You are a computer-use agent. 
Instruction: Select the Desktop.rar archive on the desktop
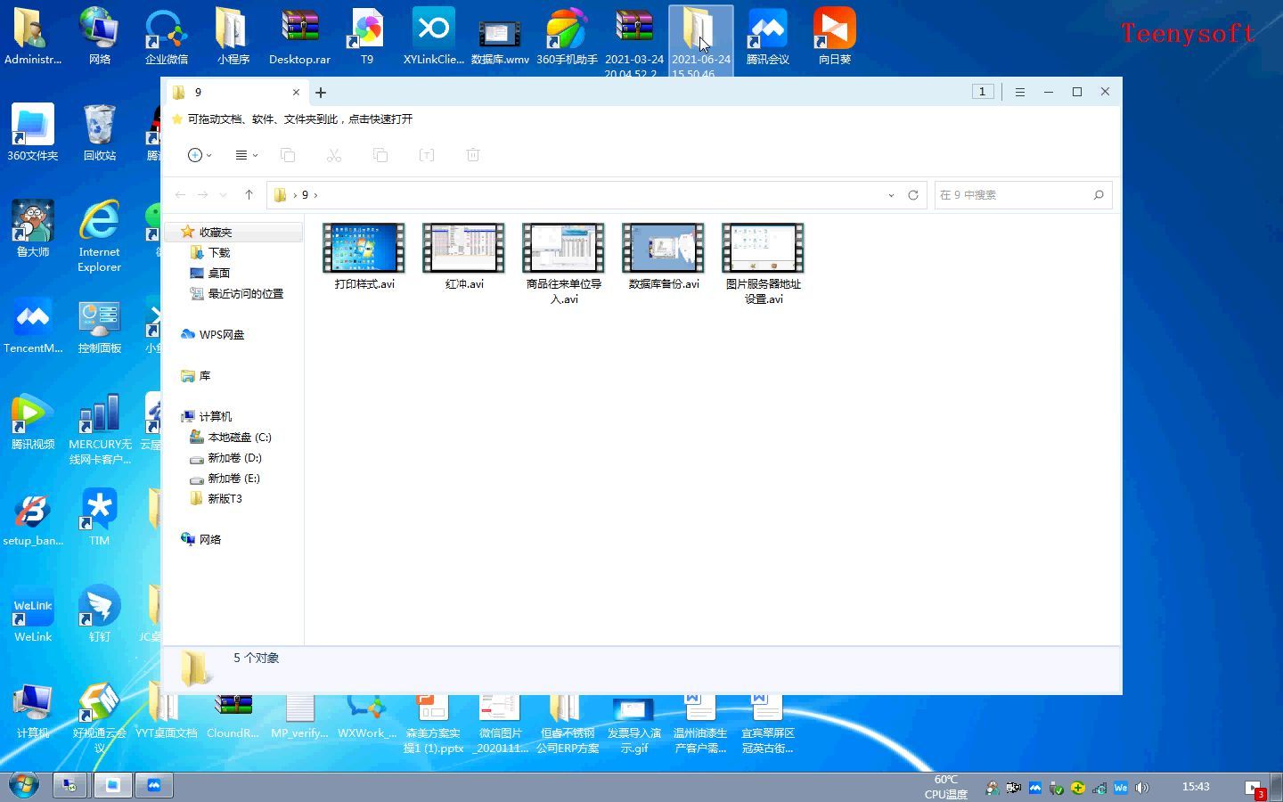[300, 37]
